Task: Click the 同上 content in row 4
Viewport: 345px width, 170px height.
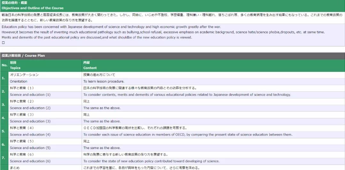Action: click(213, 115)
